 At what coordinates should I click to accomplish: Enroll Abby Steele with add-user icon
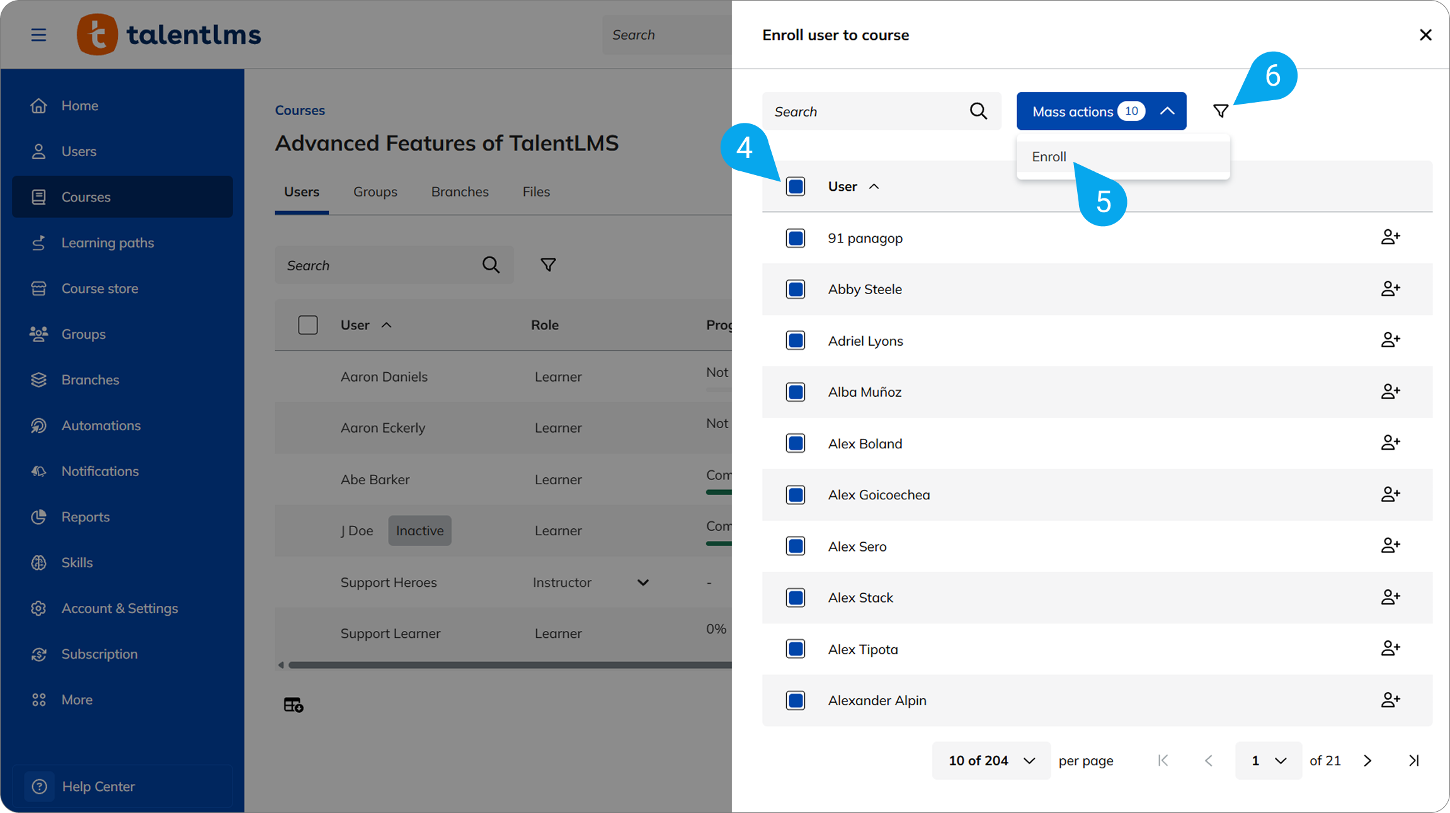tap(1390, 289)
